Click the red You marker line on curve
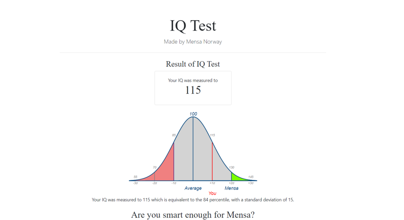This screenshot has height=220, width=404. tap(212, 162)
